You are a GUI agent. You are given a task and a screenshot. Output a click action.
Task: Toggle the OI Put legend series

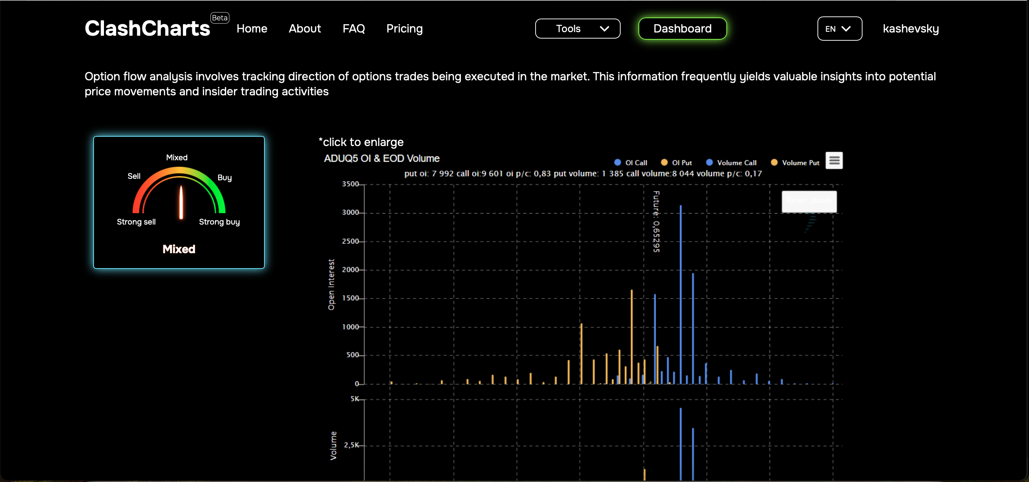click(x=677, y=162)
